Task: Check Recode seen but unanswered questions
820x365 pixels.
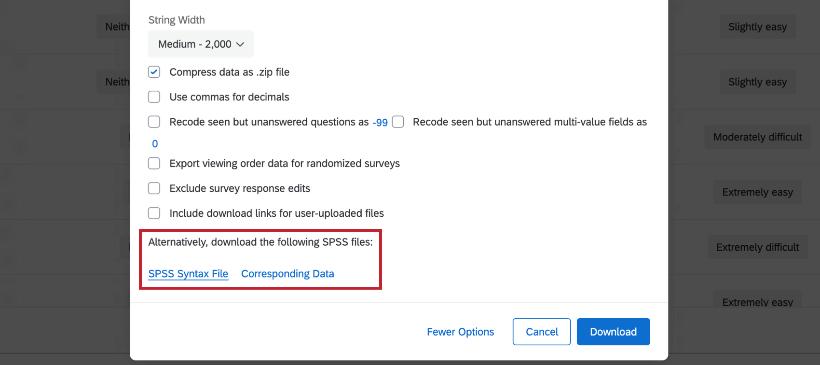Action: (x=154, y=122)
